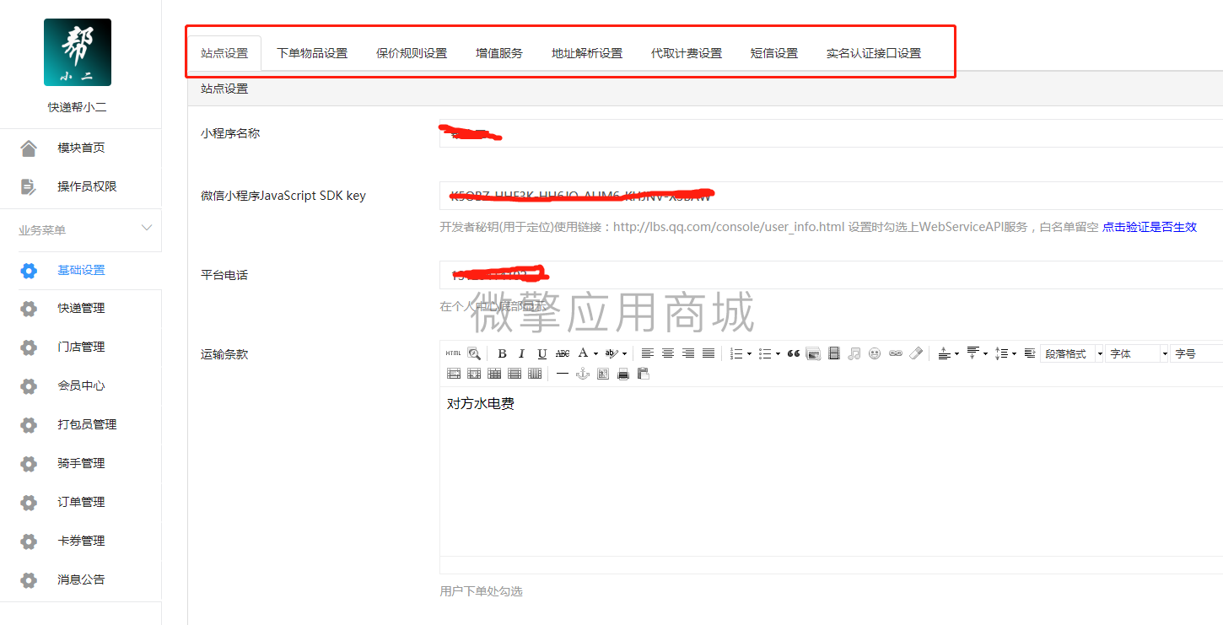This screenshot has height=625, width=1223.
Task: Click the preview magnifier icon in editor
Action: [474, 353]
